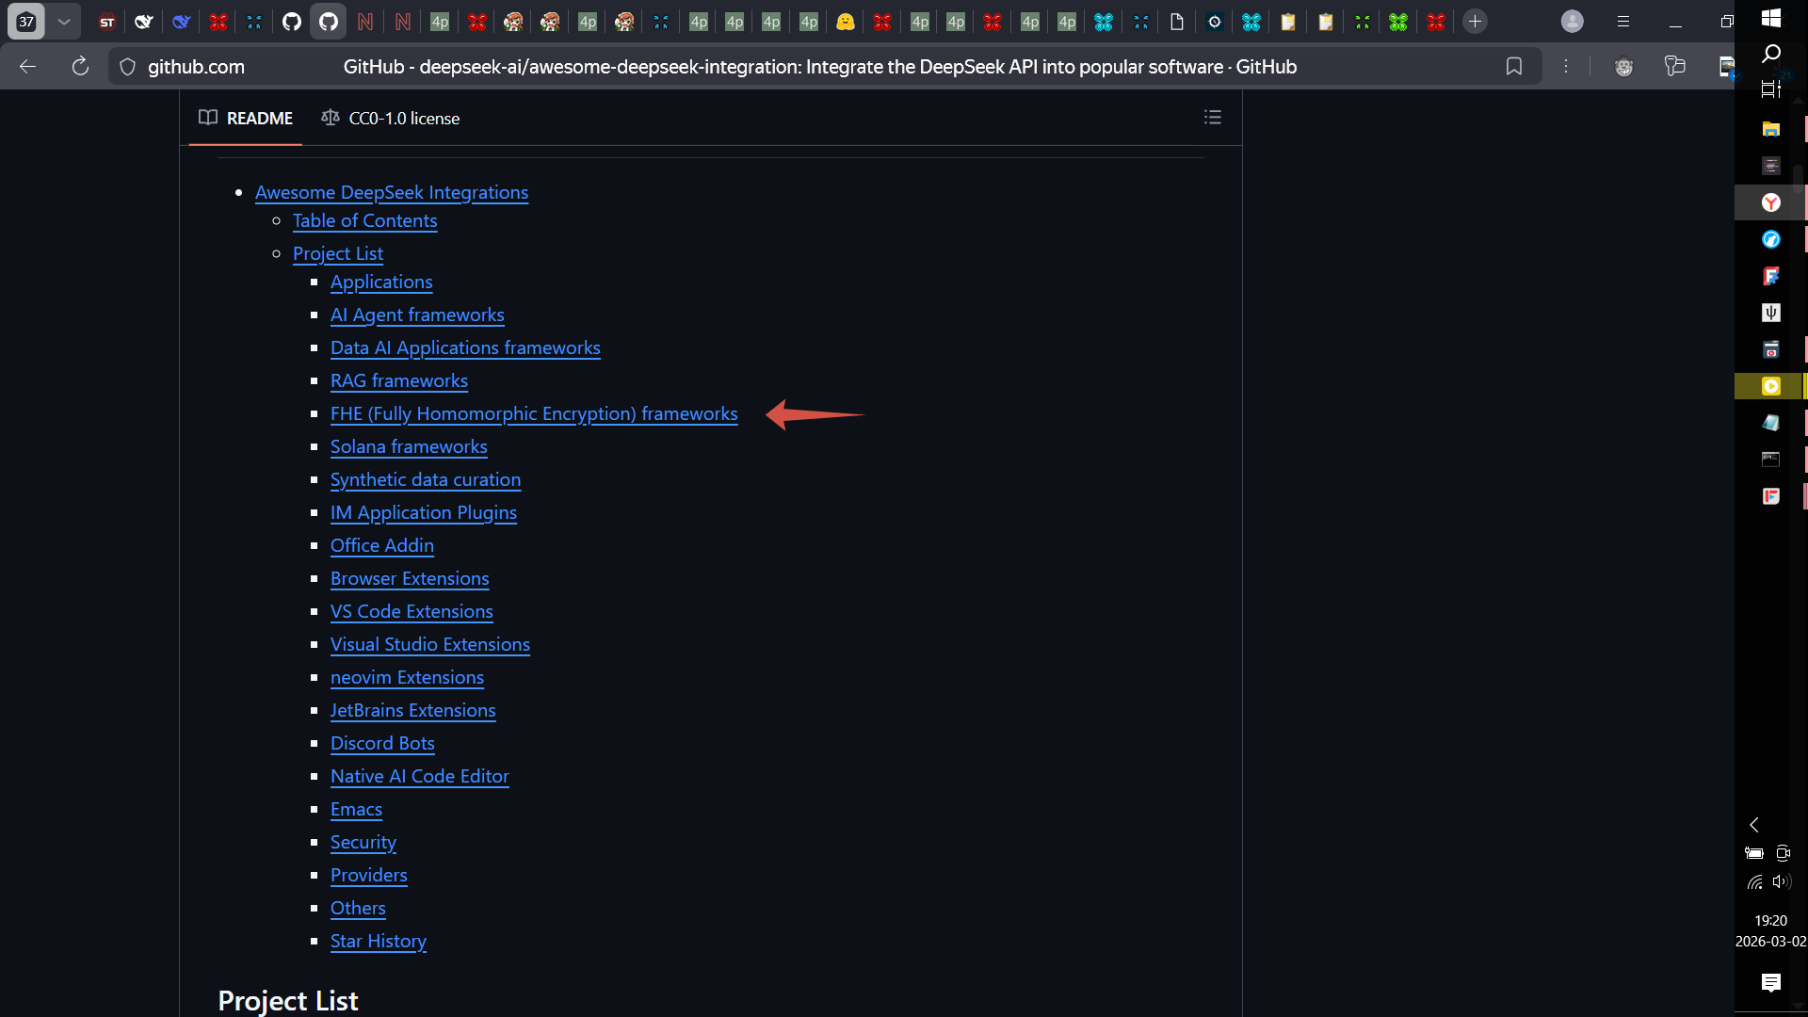Click the github.com address field
This screenshot has width=1808, height=1017.
[196, 67]
